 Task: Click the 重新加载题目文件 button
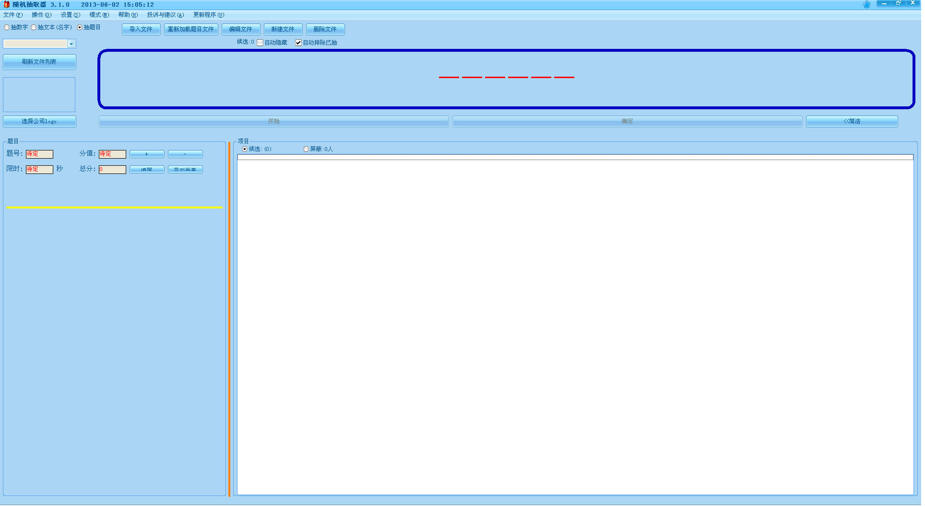click(191, 29)
